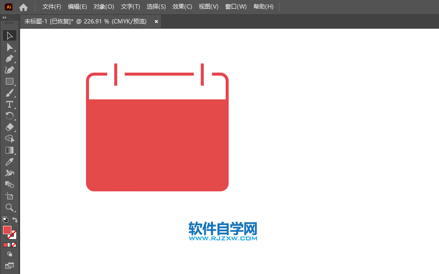Apply Gradient mode button
Screen dimensions: 439x274
point(10,245)
